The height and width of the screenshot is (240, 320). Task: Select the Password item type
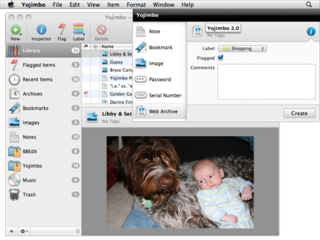pos(160,79)
